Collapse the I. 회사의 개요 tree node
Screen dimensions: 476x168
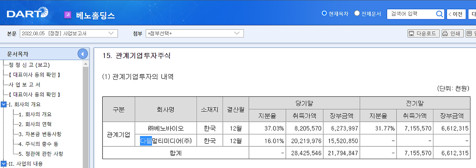(x=4, y=104)
